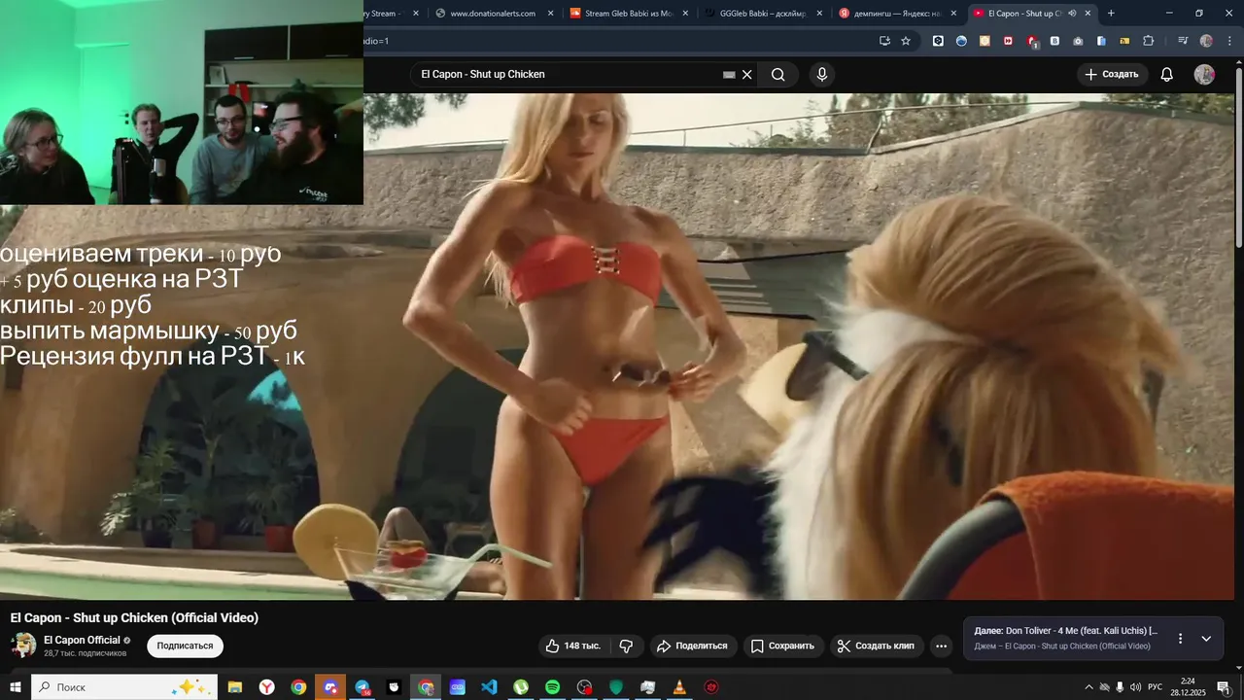Bookmark this page with the star icon

point(906,41)
